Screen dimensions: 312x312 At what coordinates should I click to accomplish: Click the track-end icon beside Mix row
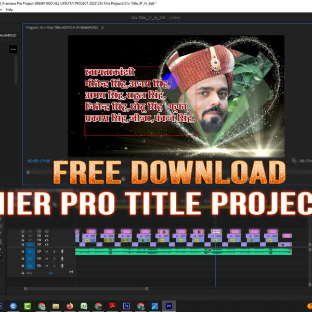[x=71, y=272]
